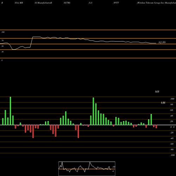The height and width of the screenshot is (176, 176).
Task: Click the 'SI & MR' header text
Action: [x=19, y=3]
